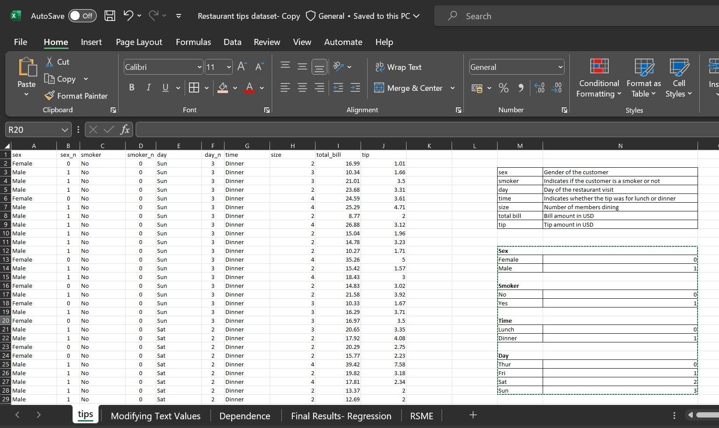Expand the Name Box dropdown arrow
This screenshot has width=719, height=428.
65,130
